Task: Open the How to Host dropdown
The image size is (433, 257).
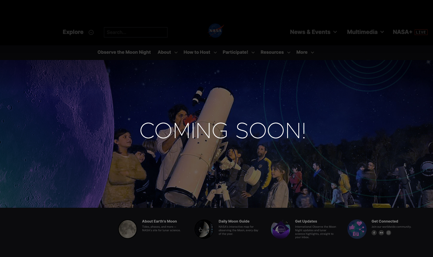Action: coord(199,52)
